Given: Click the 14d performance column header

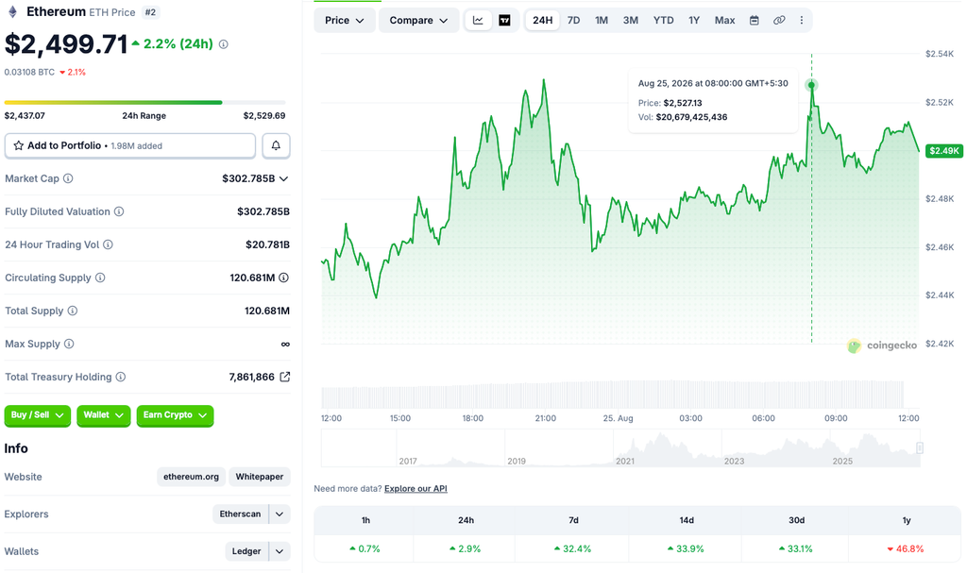Looking at the screenshot, I should (687, 520).
